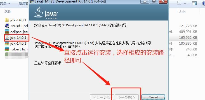Click the Cancel button
The height and width of the screenshot is (100, 205).
[x=153, y=97]
